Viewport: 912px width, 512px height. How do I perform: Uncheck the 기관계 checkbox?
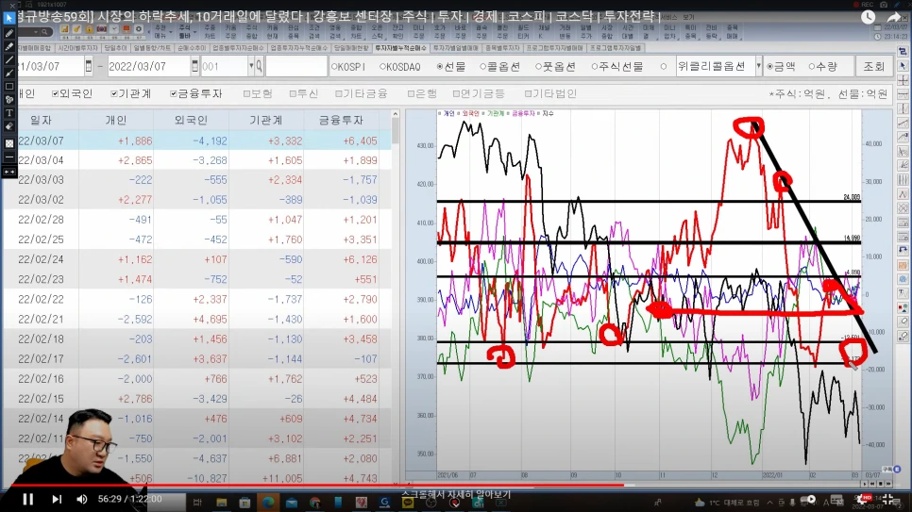point(114,93)
